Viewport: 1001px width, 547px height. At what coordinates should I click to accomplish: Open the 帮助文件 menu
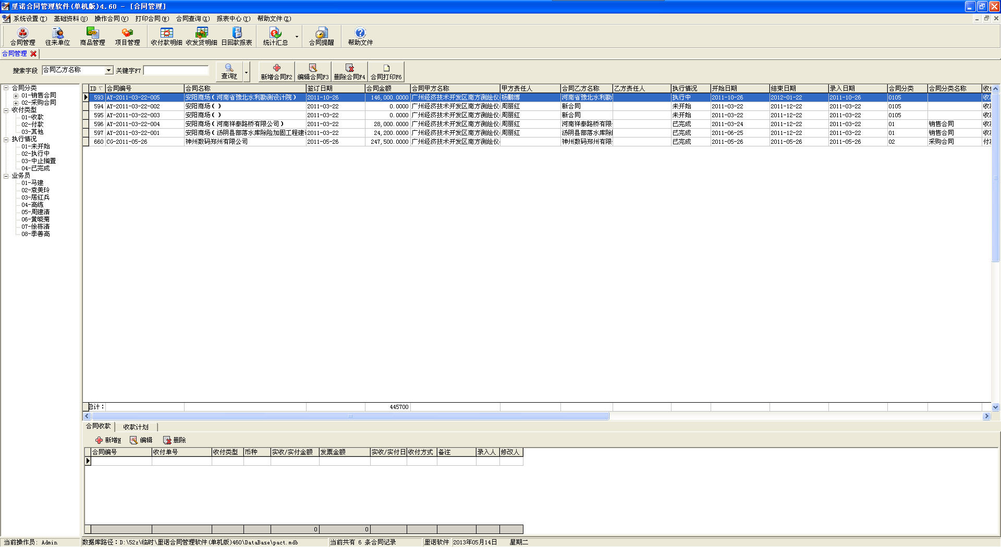click(x=274, y=19)
